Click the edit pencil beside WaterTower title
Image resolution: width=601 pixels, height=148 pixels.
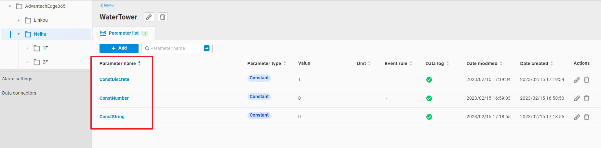(149, 17)
